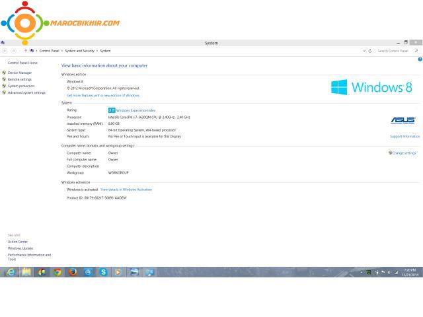Open Control Panel Home

[x=22, y=63]
